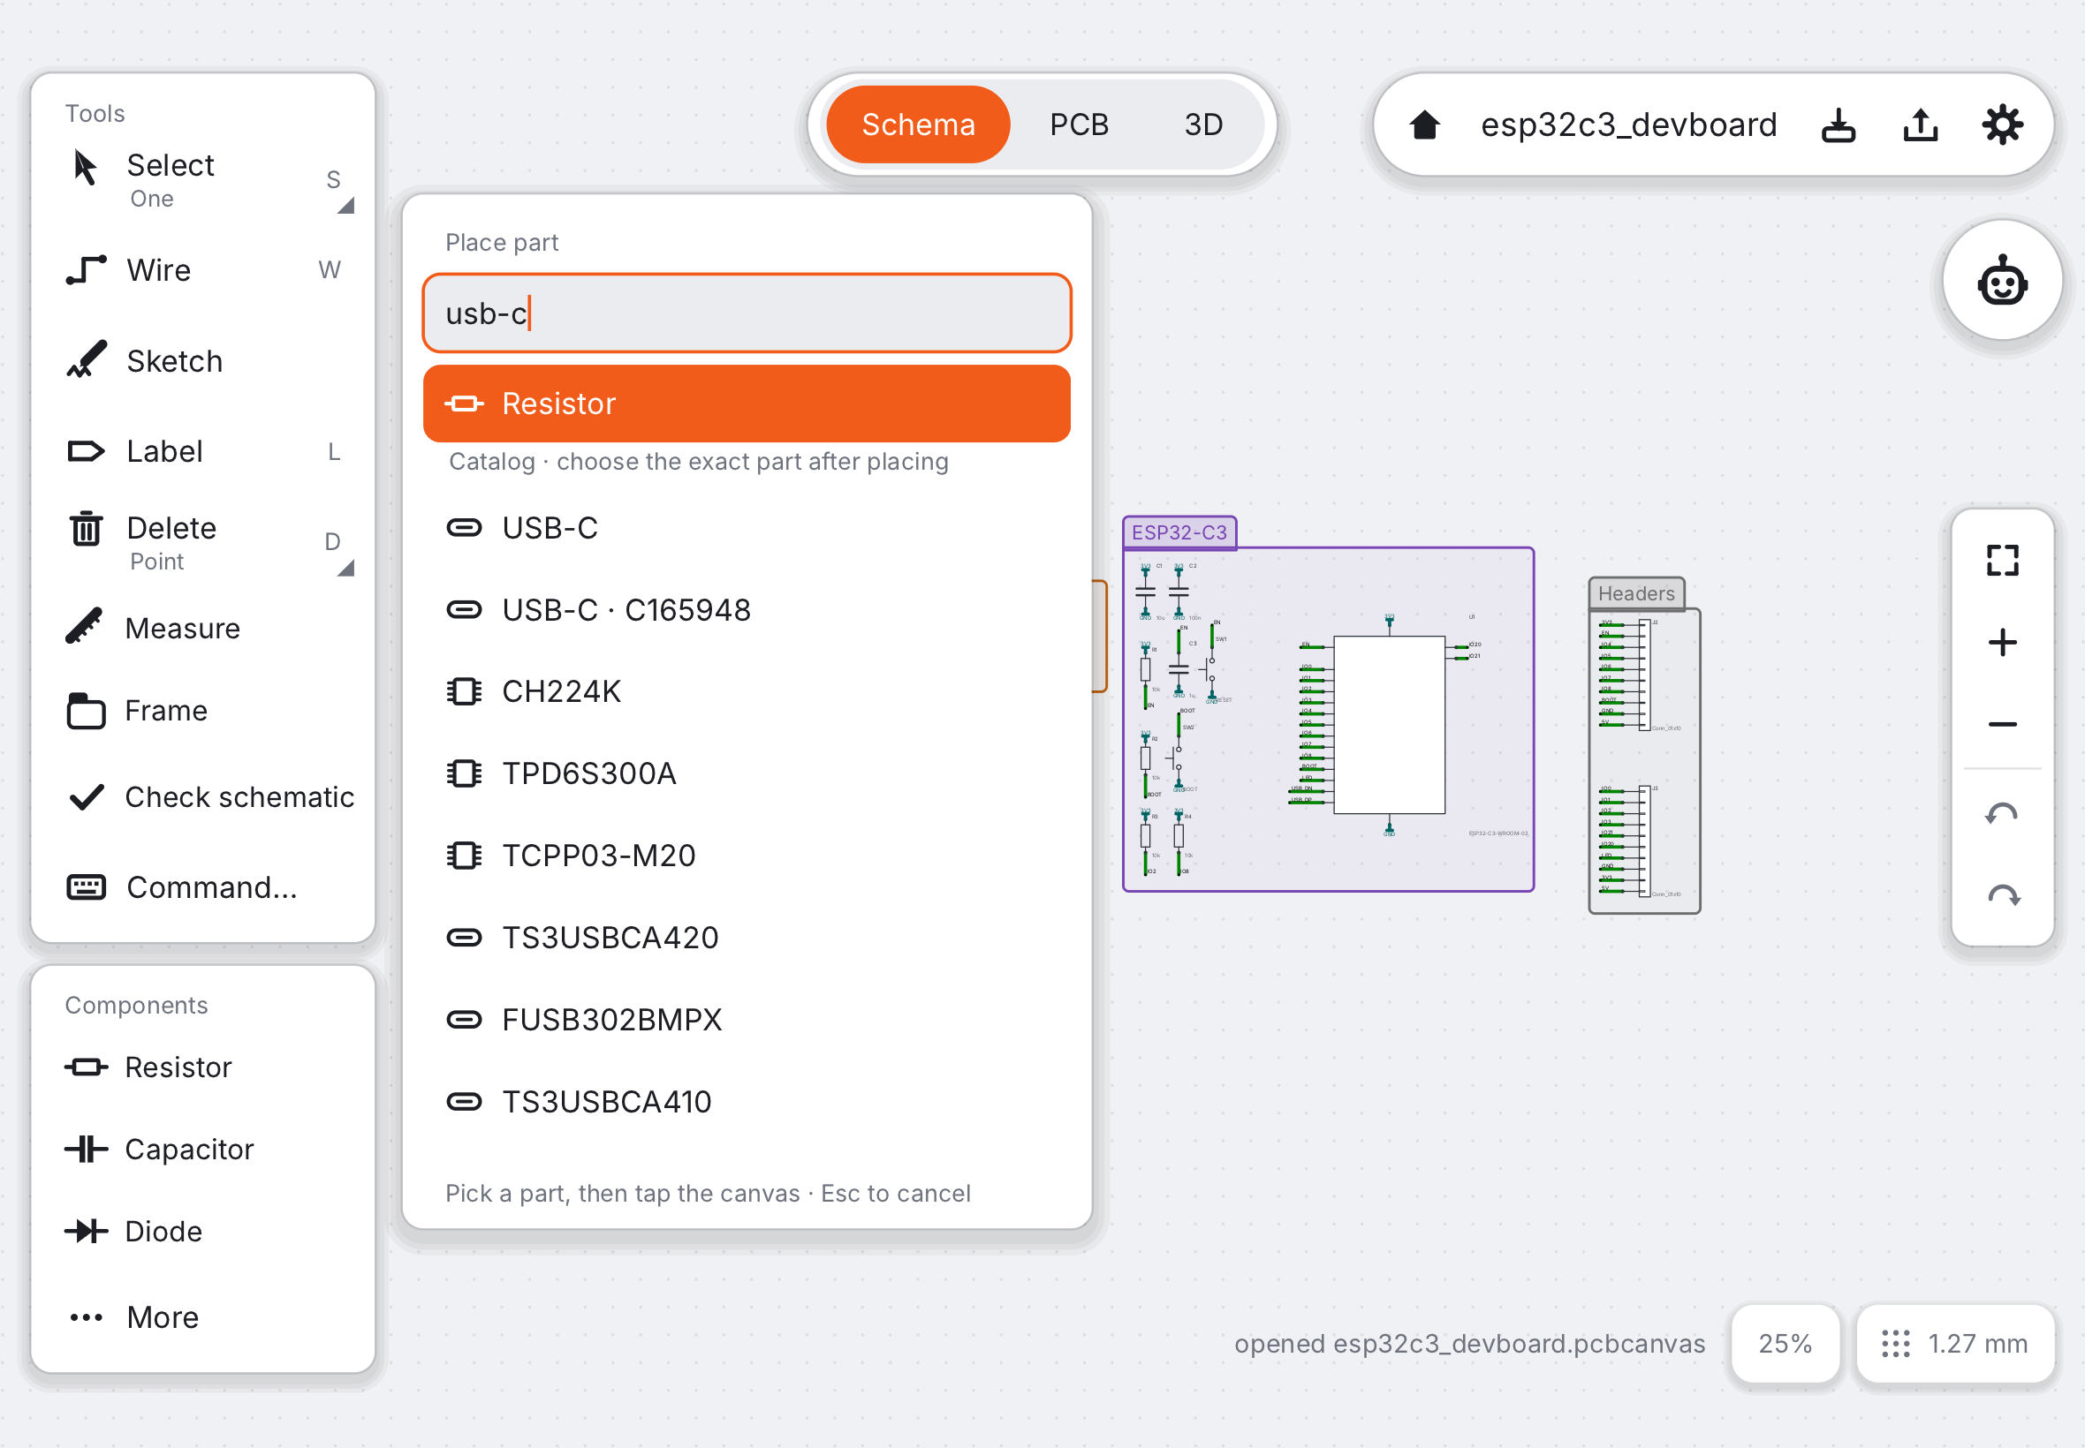The height and width of the screenshot is (1448, 2085).
Task: Fit view with fullscreen icon
Action: (x=2003, y=561)
